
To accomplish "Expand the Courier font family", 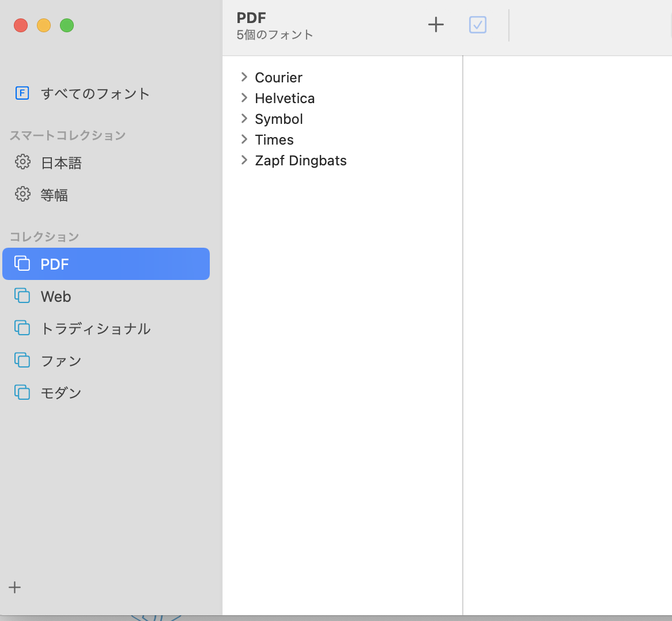I will click(244, 77).
